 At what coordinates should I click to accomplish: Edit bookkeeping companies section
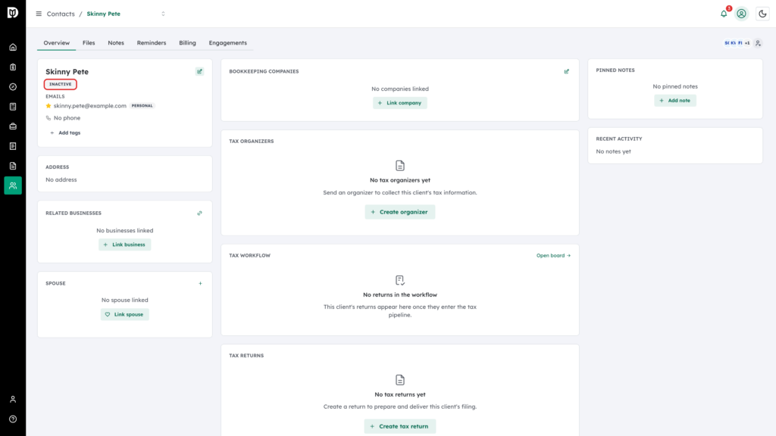[x=567, y=72]
